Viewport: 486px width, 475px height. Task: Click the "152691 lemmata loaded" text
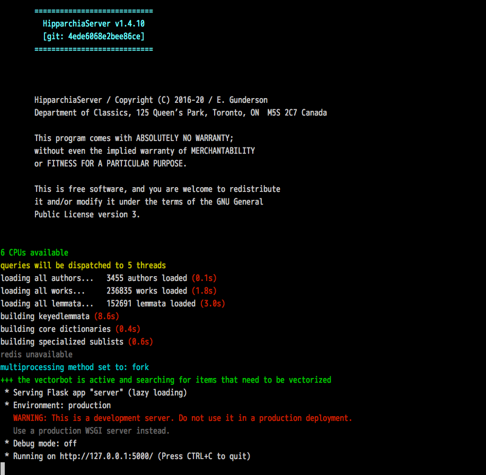151,303
